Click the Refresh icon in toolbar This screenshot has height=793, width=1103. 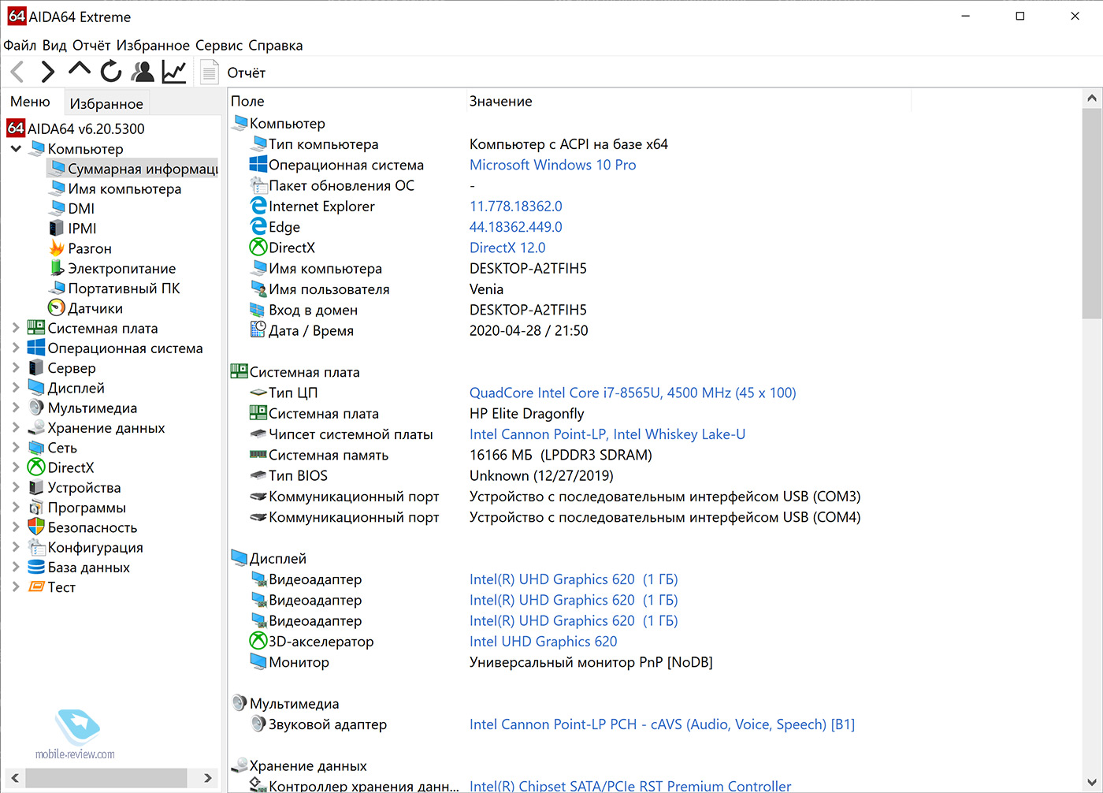point(110,72)
